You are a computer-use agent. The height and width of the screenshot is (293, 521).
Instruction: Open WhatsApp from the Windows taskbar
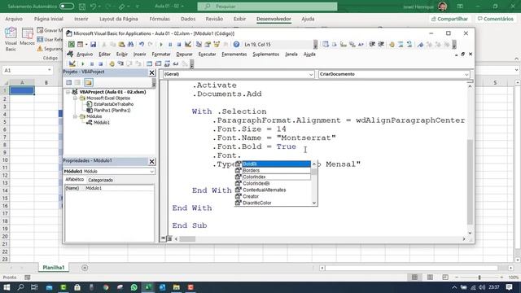[134, 287]
